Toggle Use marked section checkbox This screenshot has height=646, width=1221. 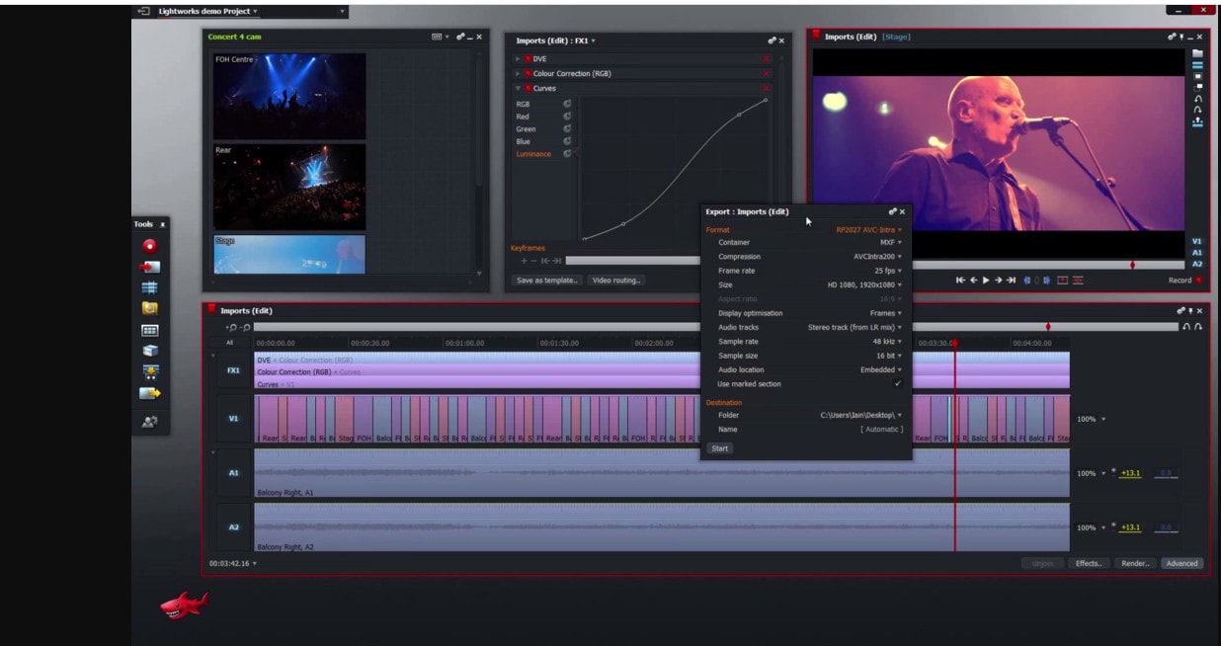coord(897,383)
